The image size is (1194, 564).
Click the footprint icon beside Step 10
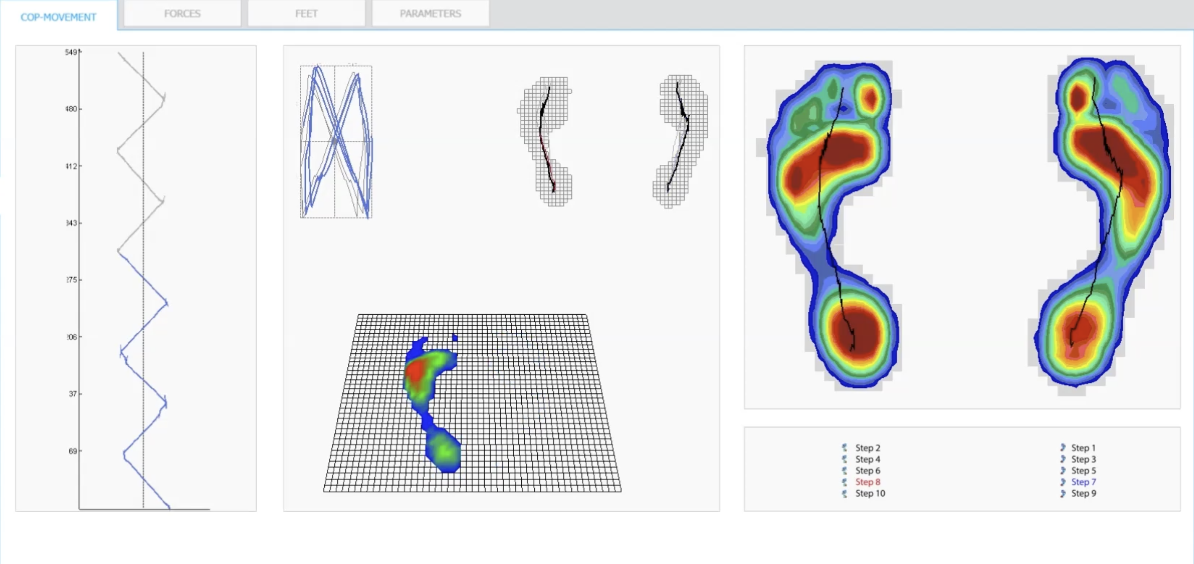(x=845, y=494)
